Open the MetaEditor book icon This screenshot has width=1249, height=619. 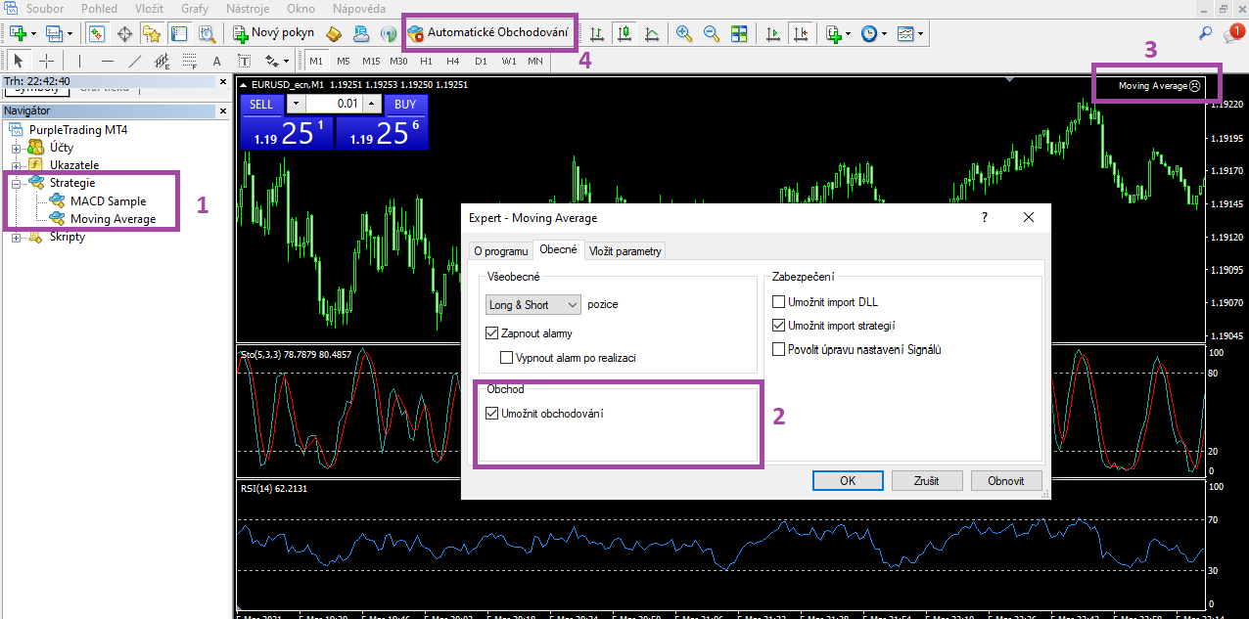(334, 33)
